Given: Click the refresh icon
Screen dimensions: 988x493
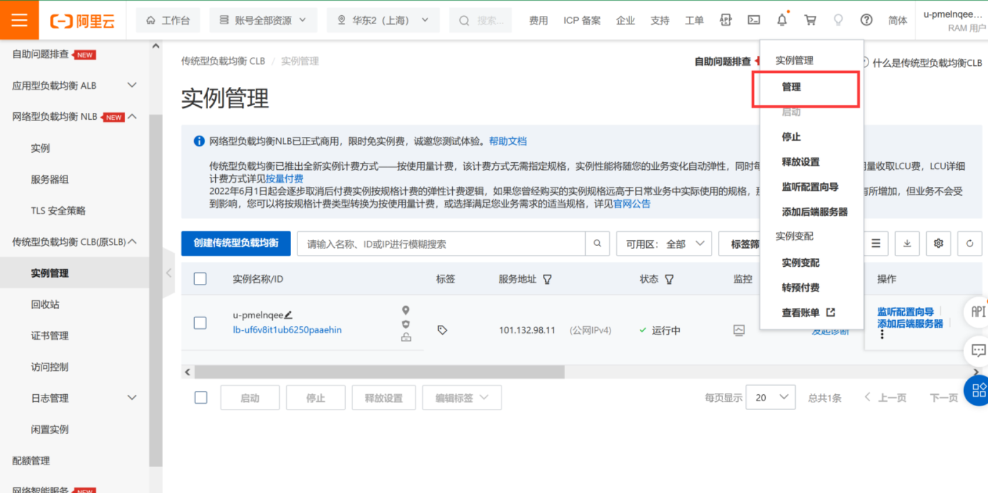Looking at the screenshot, I should pyautogui.click(x=969, y=243).
